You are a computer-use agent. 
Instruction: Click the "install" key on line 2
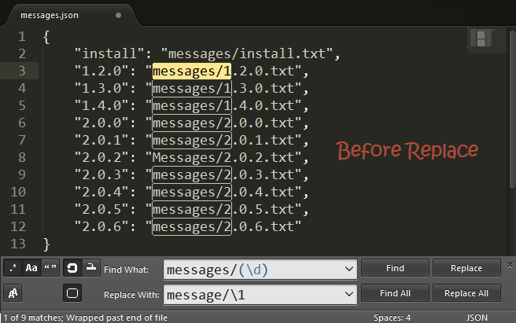pos(109,53)
